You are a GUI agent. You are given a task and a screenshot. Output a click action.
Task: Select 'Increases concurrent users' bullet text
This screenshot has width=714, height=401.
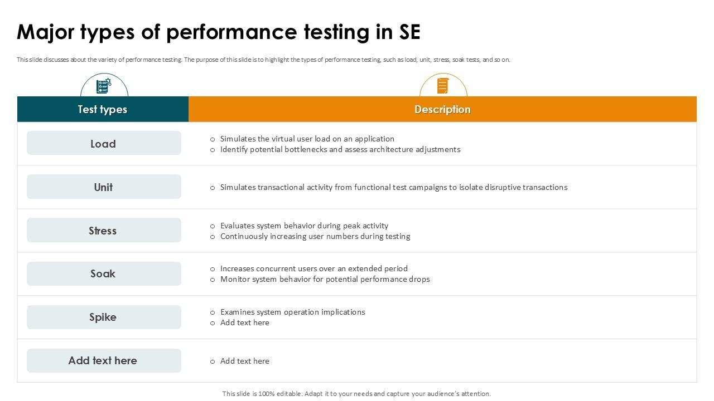coord(313,268)
